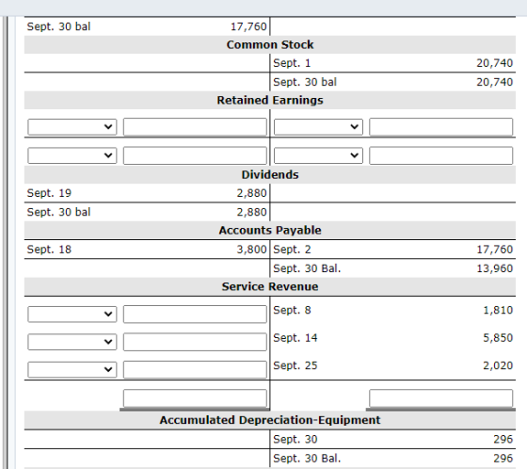Click Common Stock Sept. 1 amount 20,740
The height and width of the screenshot is (469, 527).
click(494, 63)
